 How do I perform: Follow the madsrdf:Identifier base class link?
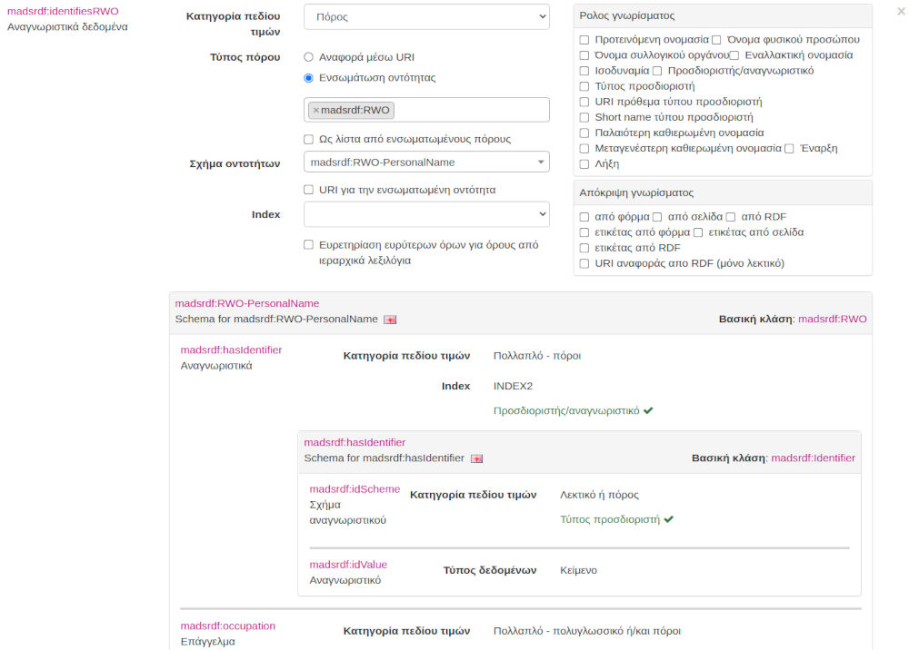point(813,458)
